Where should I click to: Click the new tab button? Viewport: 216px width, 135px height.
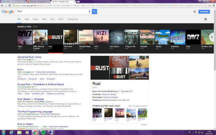pyautogui.click(x=78, y=2)
